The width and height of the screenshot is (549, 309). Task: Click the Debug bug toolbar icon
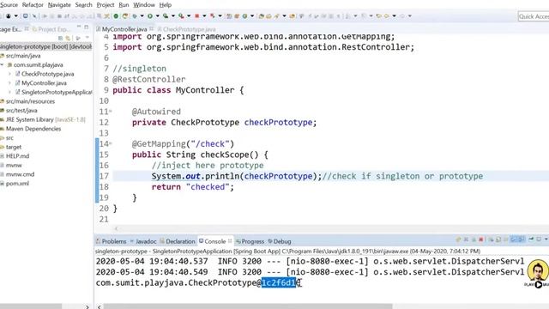135,16
